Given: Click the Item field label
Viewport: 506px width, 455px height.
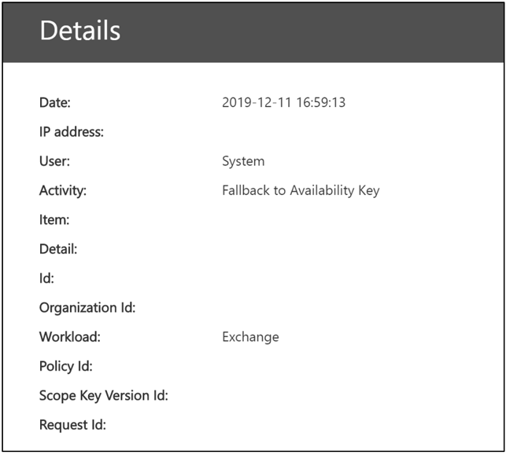Looking at the screenshot, I should (54, 220).
